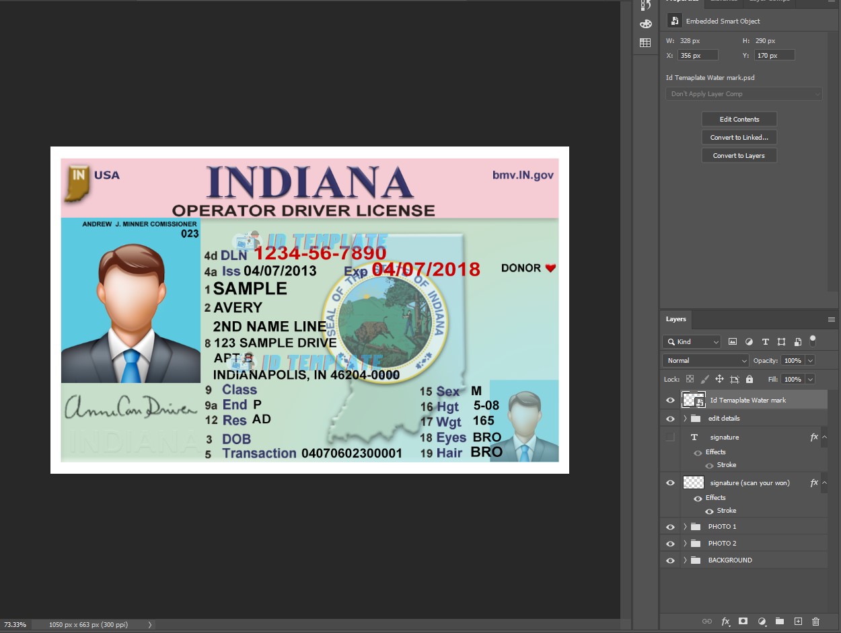
Task: Open the Opacity slider dropdown arrow
Action: click(810, 360)
